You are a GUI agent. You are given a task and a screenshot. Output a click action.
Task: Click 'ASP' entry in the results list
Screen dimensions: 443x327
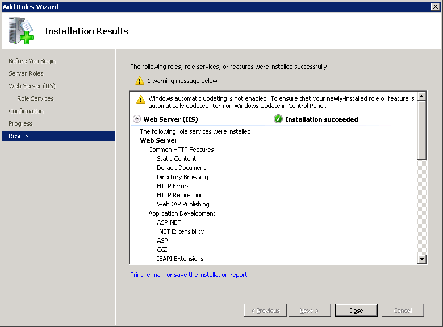[x=162, y=241]
